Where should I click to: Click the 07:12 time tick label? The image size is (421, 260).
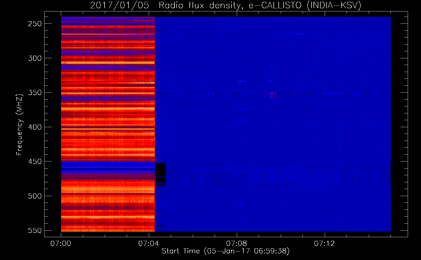pyautogui.click(x=324, y=244)
